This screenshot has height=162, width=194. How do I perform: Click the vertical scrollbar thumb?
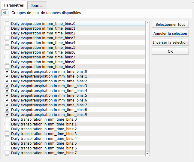147,54
